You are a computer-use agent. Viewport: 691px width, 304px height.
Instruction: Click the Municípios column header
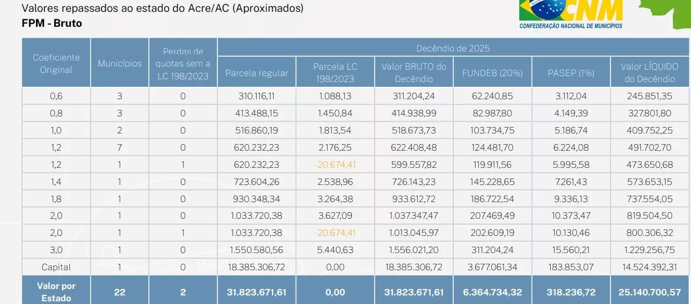coord(120,63)
